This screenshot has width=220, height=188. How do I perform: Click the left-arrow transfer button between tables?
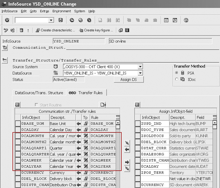[127, 149]
